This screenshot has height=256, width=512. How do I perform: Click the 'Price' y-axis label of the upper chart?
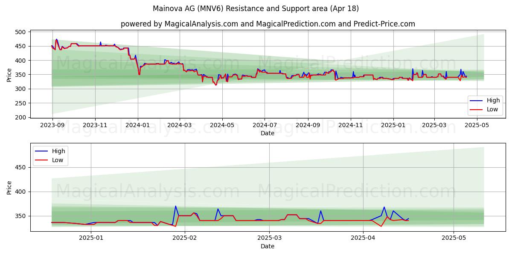[9, 75]
